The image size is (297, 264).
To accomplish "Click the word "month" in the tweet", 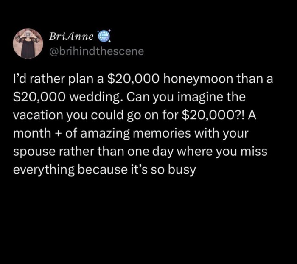I will 31,134.
